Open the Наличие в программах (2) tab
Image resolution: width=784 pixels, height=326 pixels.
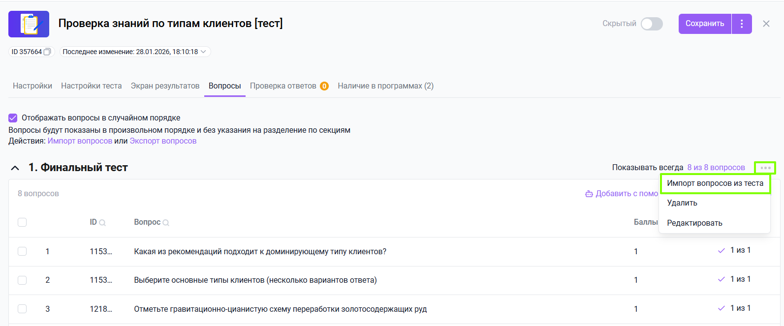pyautogui.click(x=386, y=86)
